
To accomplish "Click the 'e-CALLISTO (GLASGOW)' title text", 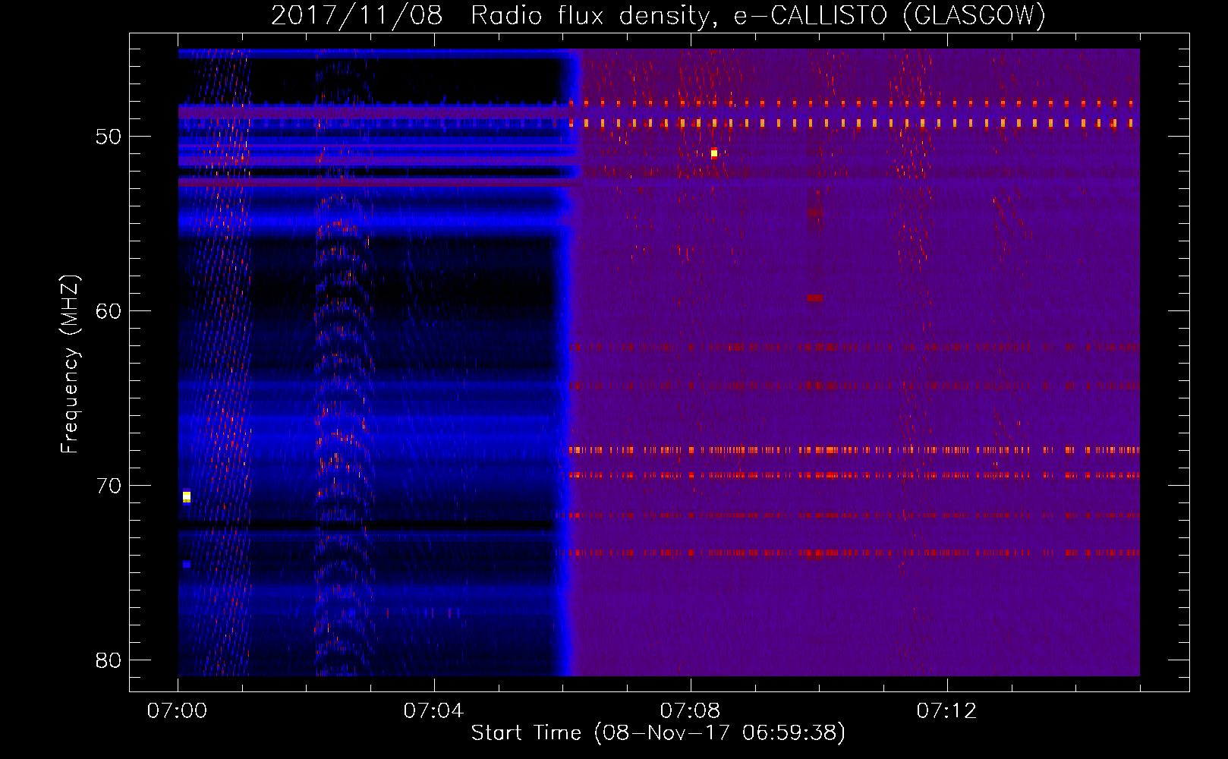I will pos(890,15).
